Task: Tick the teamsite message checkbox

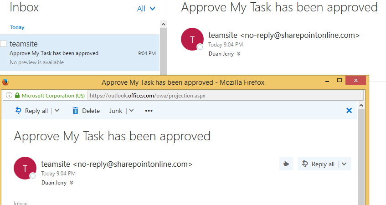Action: pos(3,44)
